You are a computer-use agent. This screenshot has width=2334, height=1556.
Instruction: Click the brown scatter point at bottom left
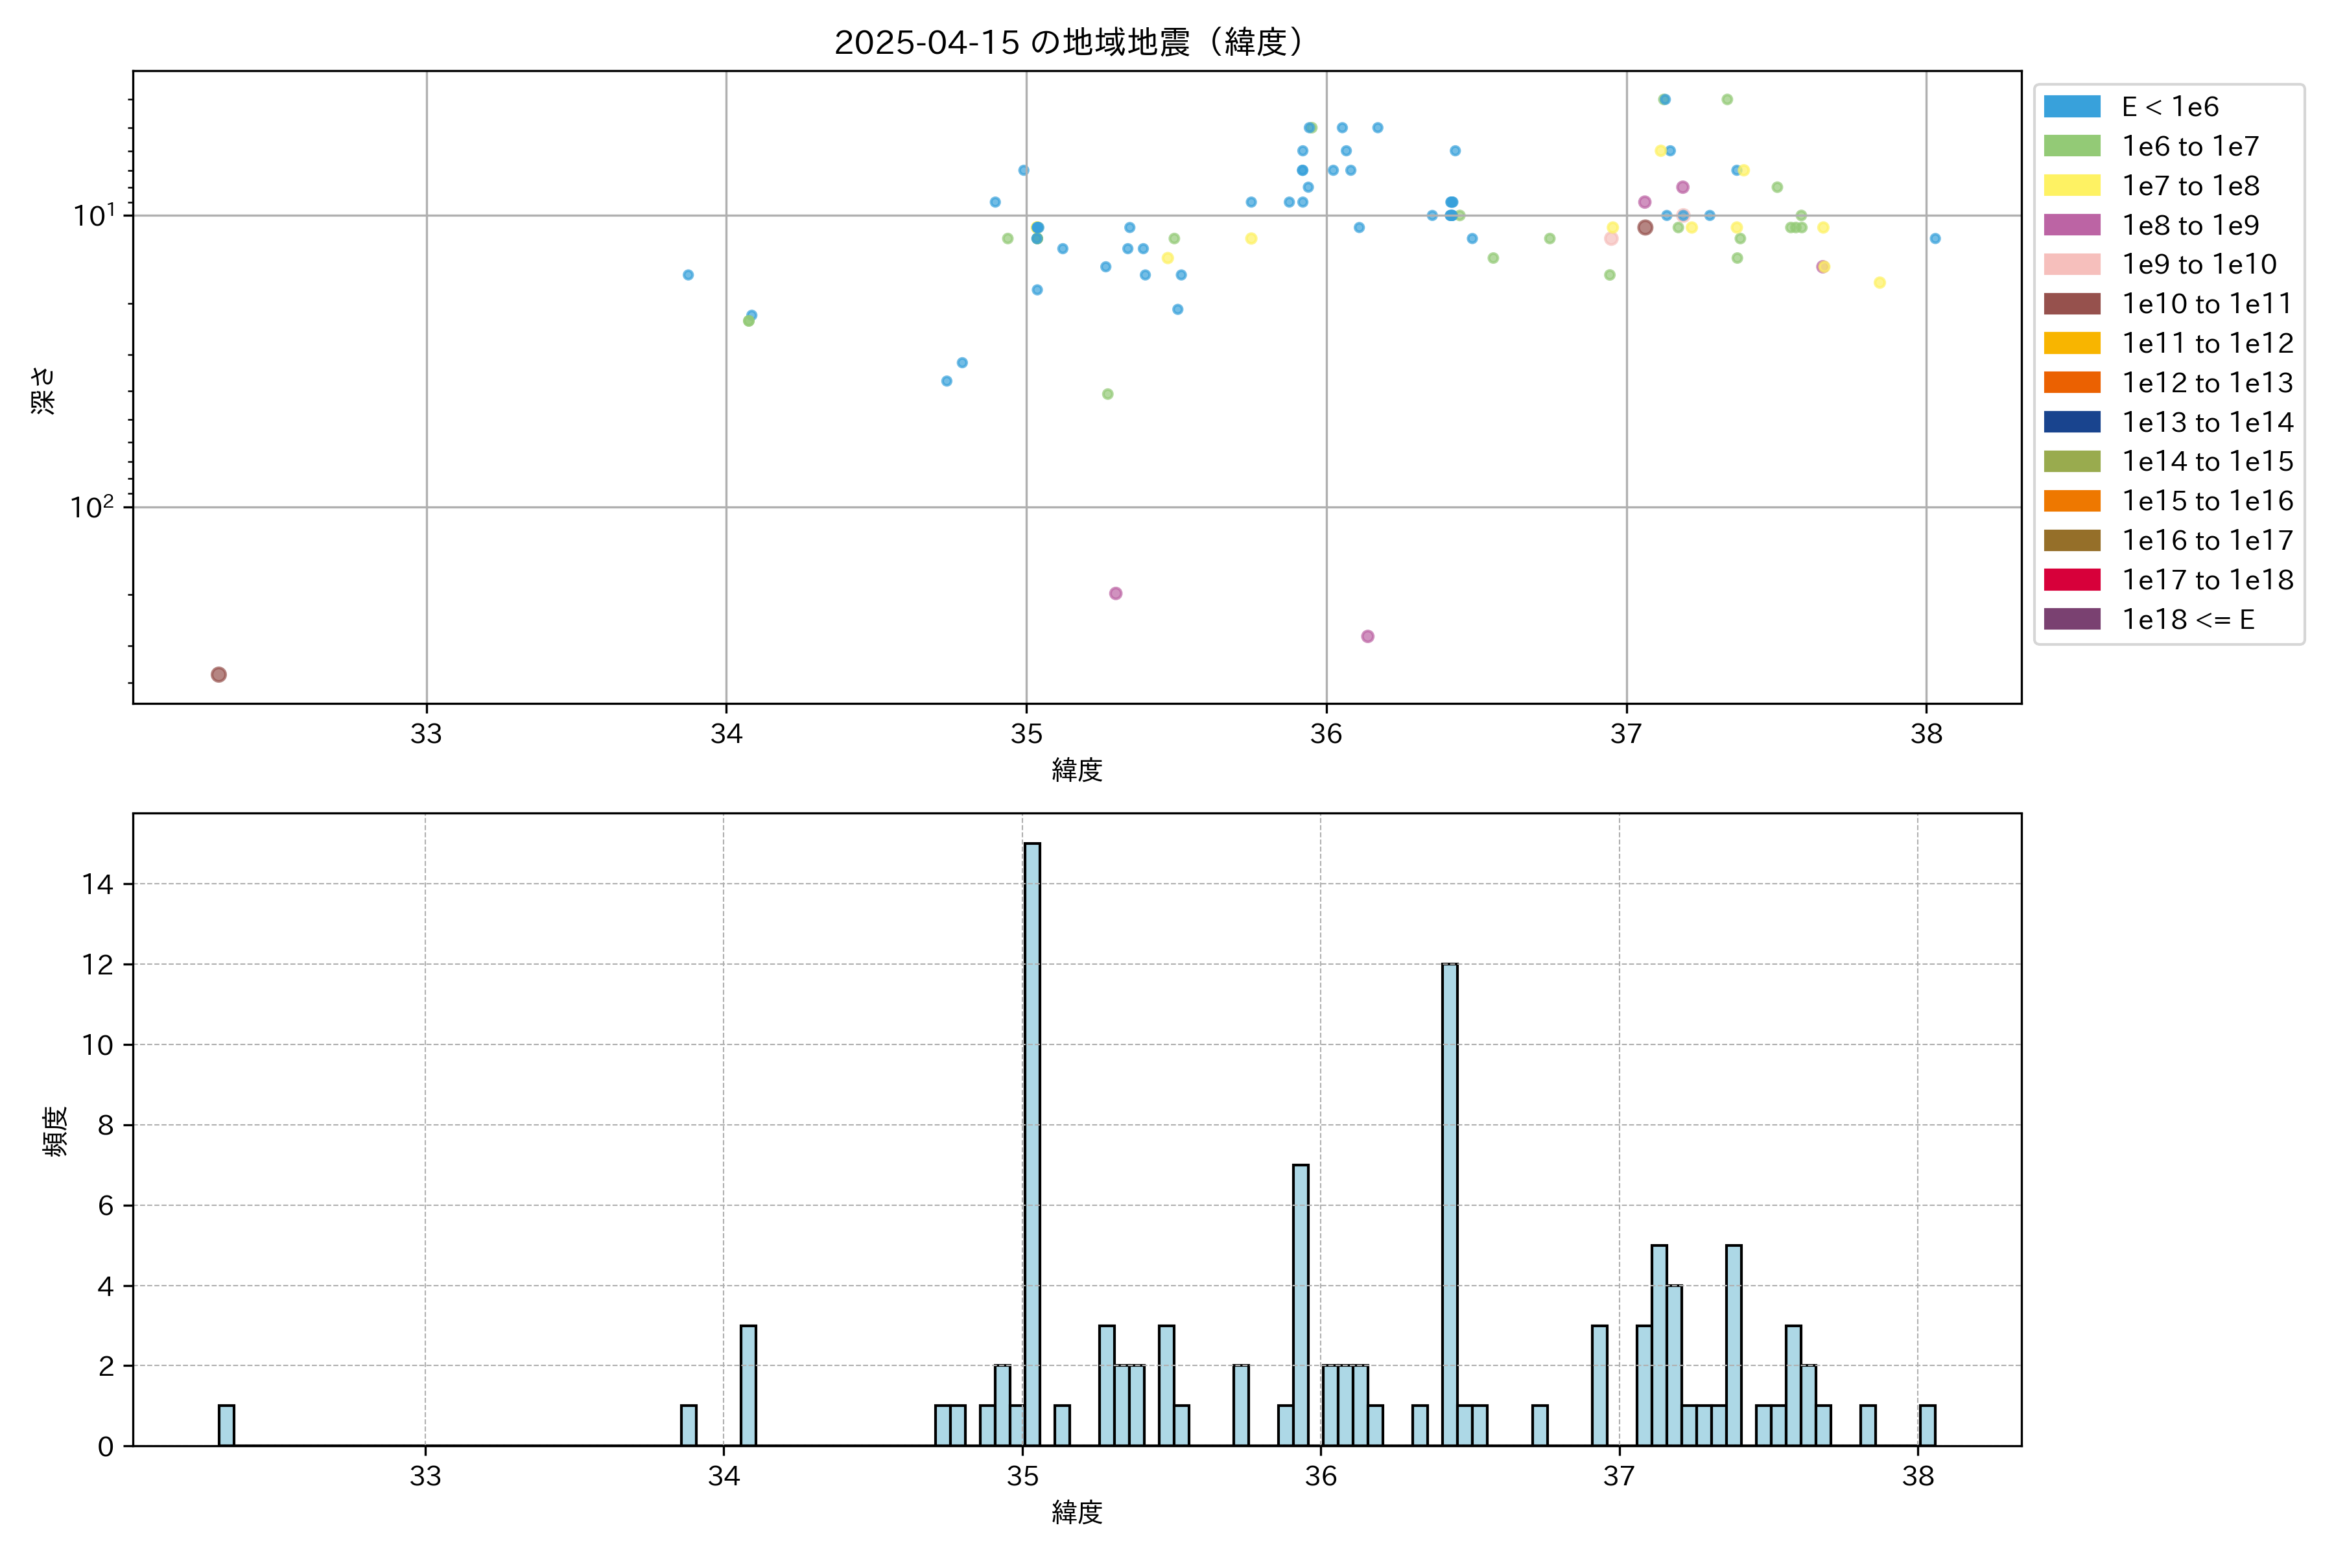click(x=218, y=675)
